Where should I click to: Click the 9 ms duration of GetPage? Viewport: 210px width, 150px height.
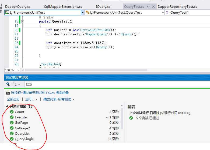click(114, 123)
